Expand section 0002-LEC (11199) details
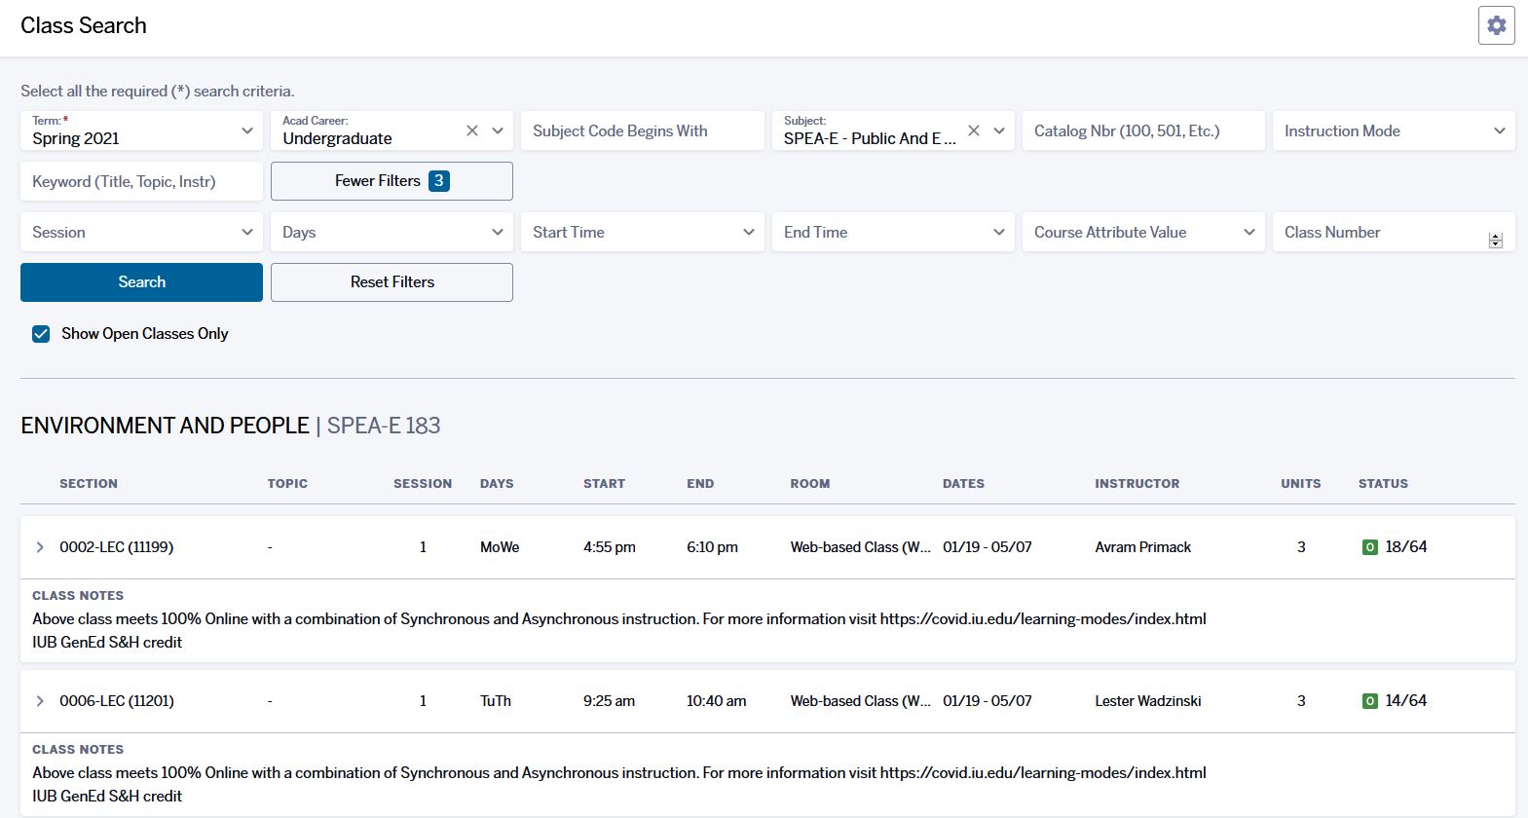 pyautogui.click(x=40, y=547)
